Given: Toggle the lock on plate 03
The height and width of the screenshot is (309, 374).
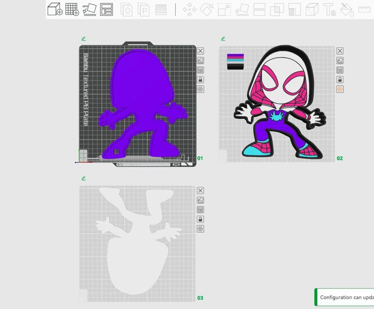Looking at the screenshot, I should tap(201, 219).
